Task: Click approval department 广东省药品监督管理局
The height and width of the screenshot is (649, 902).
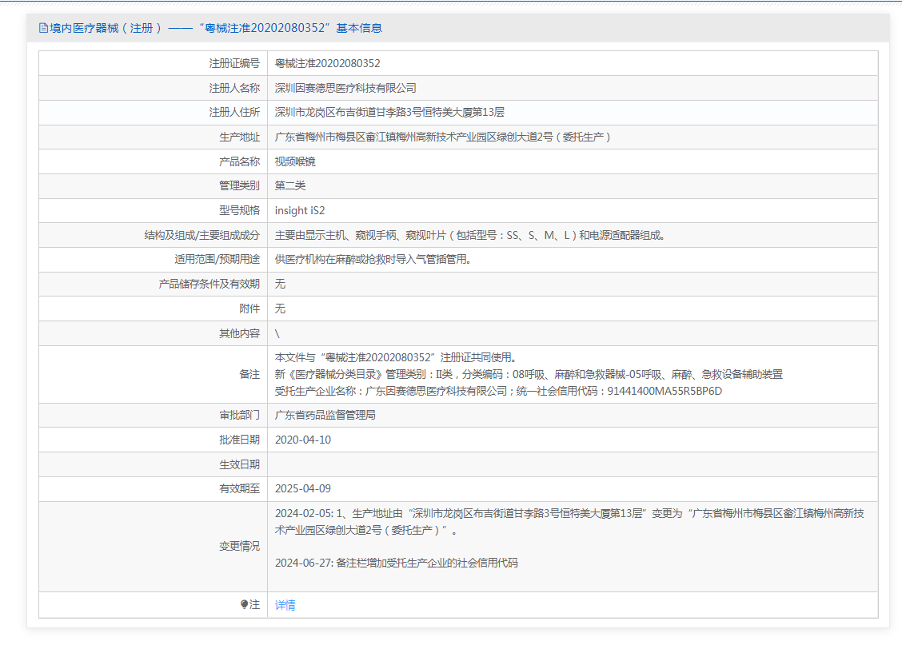Action: (325, 416)
